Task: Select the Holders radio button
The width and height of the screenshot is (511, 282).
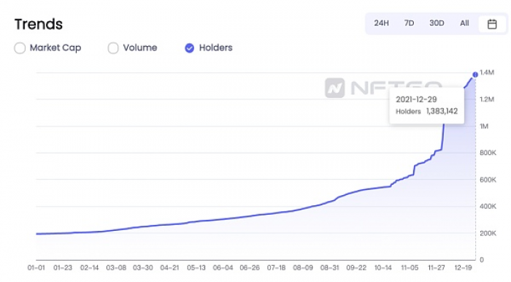Action: pos(189,48)
